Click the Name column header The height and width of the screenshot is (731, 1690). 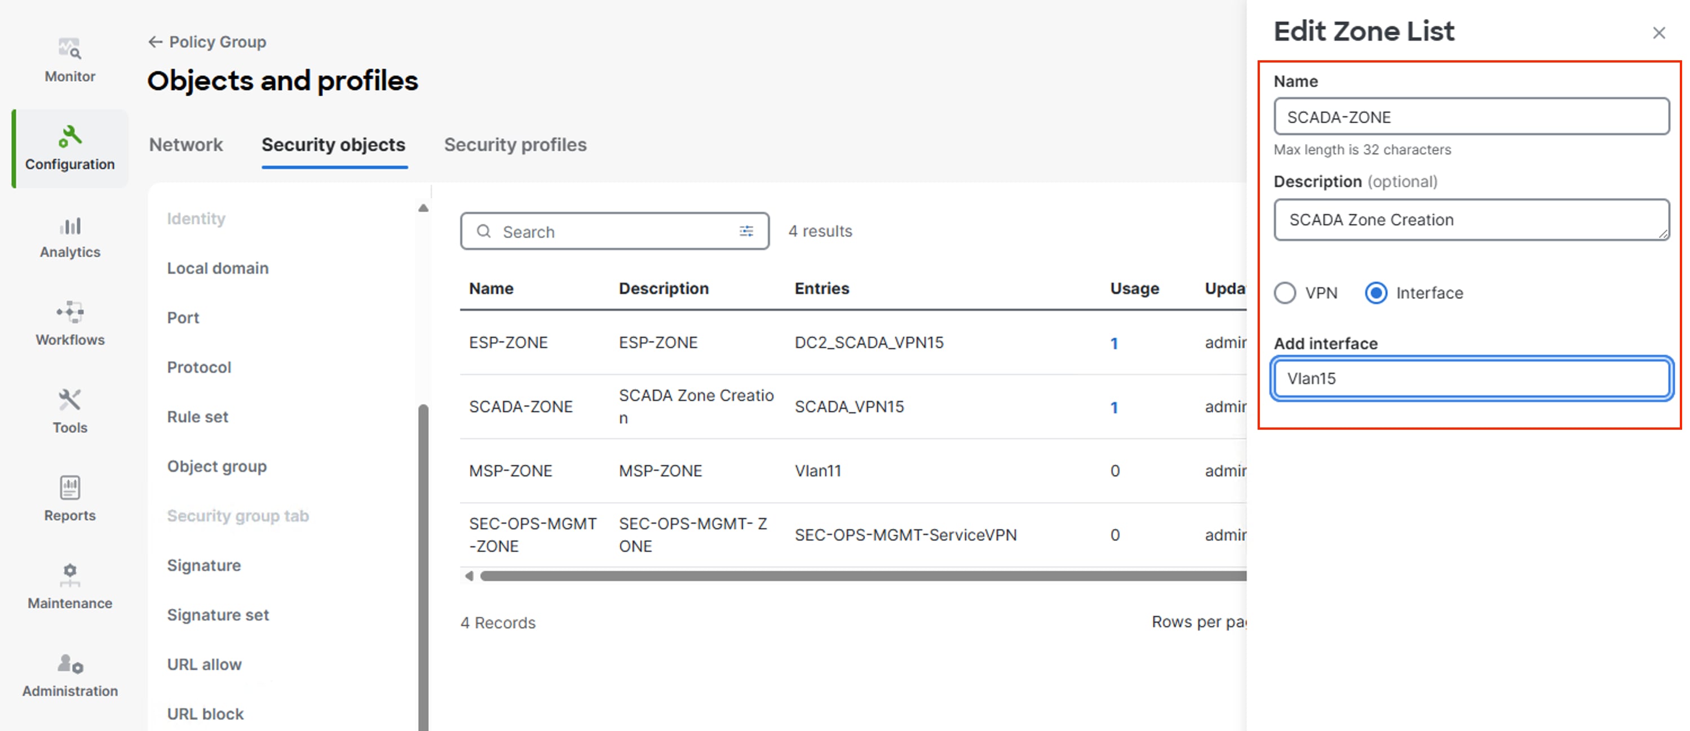(x=491, y=288)
